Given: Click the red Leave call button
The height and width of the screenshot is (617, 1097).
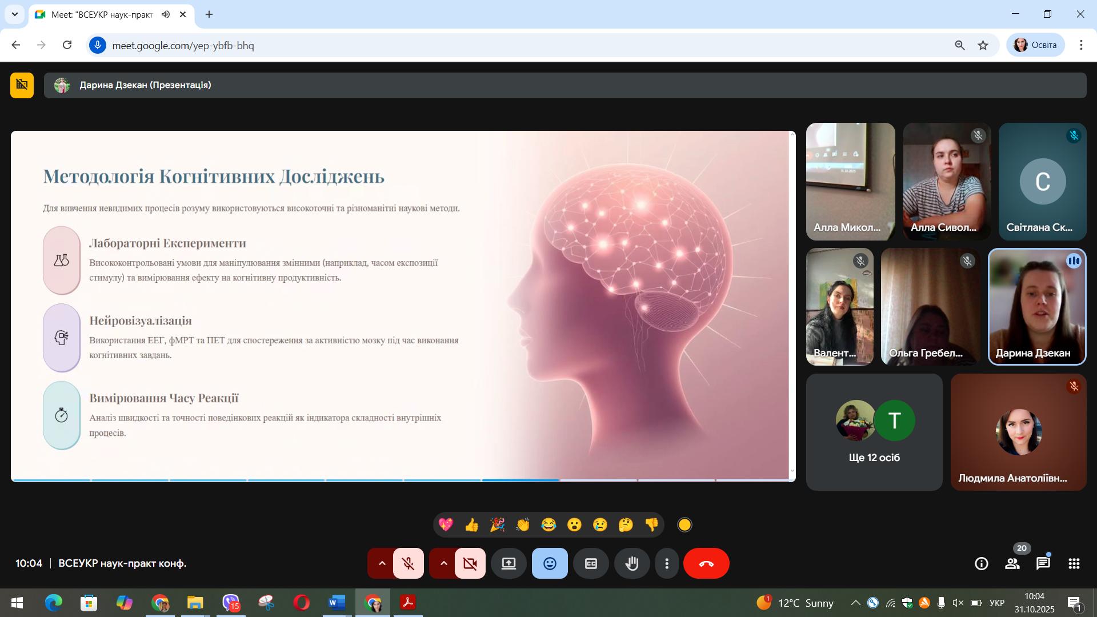Looking at the screenshot, I should (x=706, y=563).
